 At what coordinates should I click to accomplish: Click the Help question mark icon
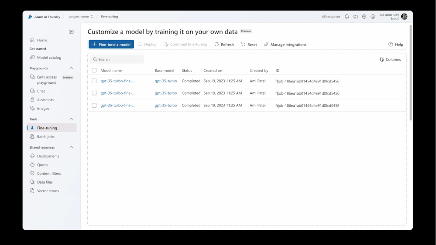[391, 44]
